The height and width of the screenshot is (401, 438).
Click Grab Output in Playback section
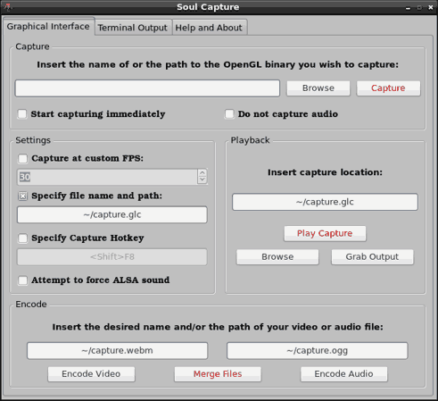372,257
